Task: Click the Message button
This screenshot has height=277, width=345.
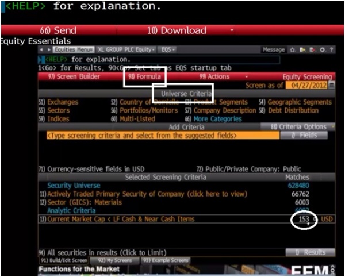Action: pos(274,50)
